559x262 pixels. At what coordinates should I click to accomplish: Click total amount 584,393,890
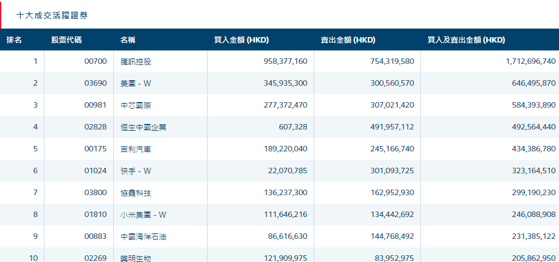click(534, 105)
